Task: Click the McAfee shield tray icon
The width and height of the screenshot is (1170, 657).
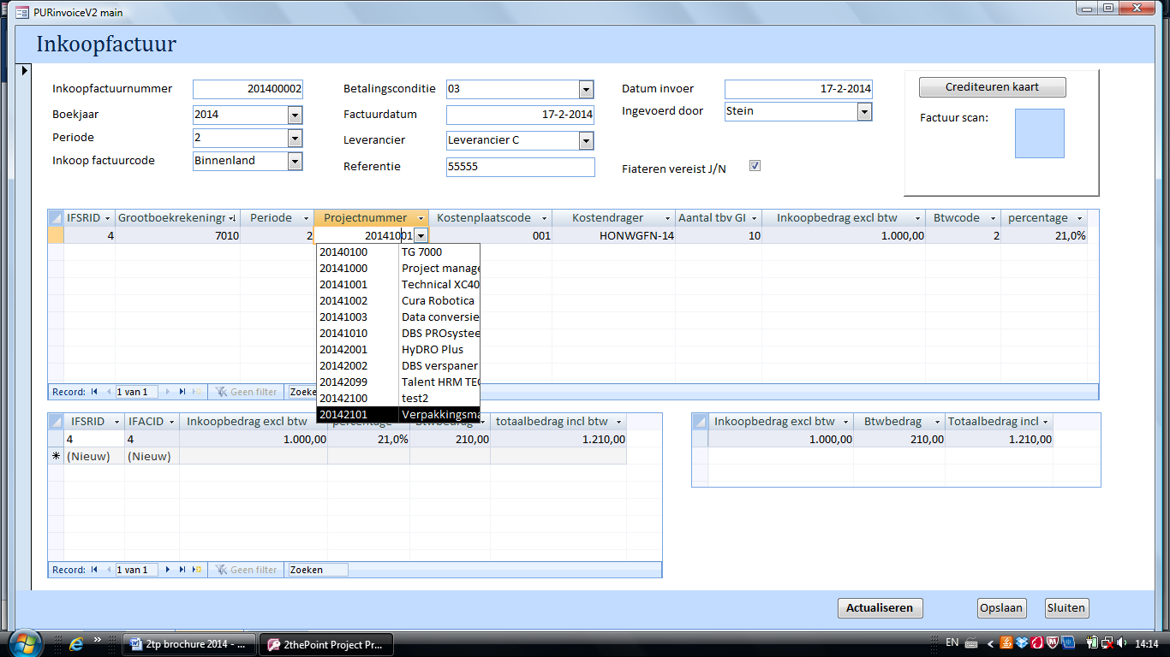Action: pos(1051,643)
